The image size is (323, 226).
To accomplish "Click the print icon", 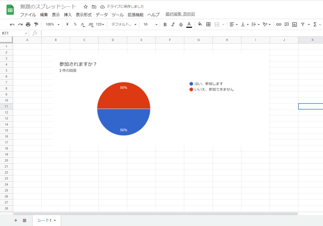I will pos(28,24).
